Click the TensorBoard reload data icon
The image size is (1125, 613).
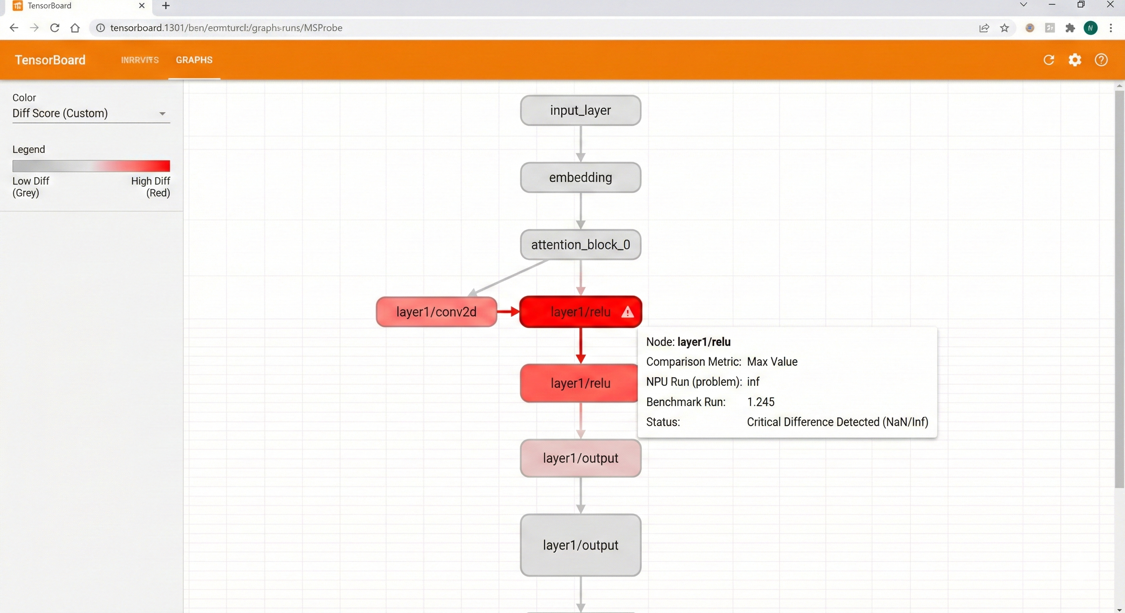coord(1049,60)
